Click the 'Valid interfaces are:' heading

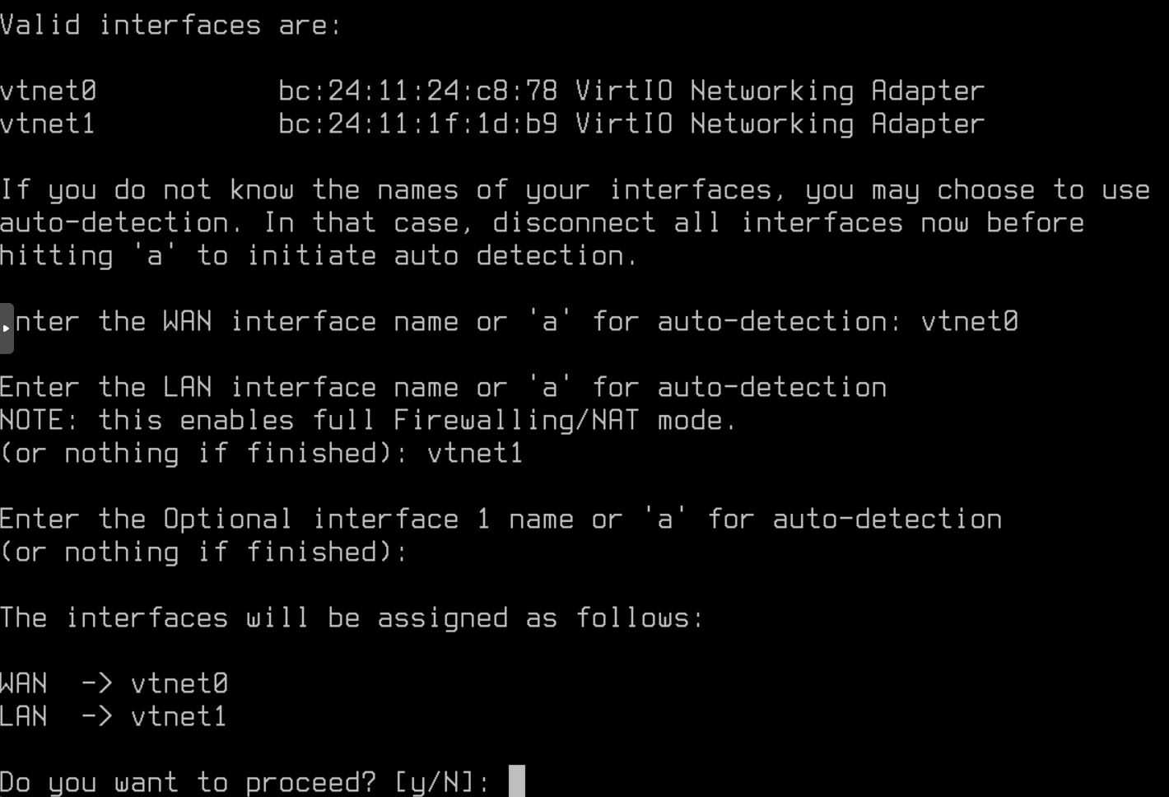click(x=170, y=26)
